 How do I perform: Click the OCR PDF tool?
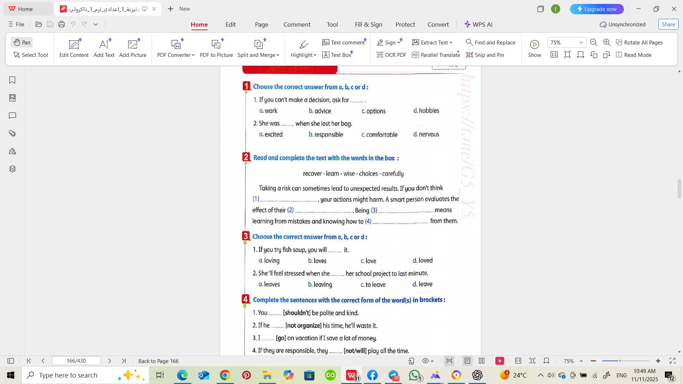click(391, 55)
